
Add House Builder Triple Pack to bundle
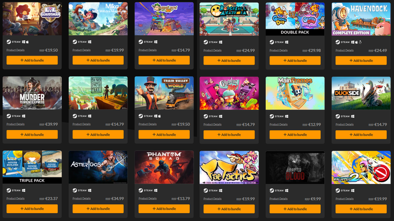tap(32, 209)
